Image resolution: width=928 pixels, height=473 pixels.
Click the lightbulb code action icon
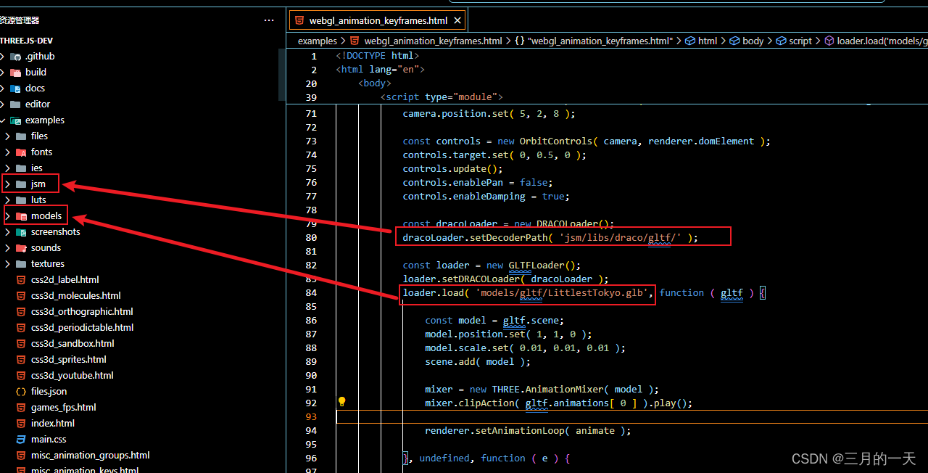(x=341, y=400)
